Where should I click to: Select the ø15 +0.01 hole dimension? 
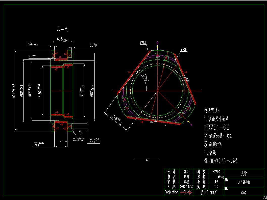[x=94, y=141]
